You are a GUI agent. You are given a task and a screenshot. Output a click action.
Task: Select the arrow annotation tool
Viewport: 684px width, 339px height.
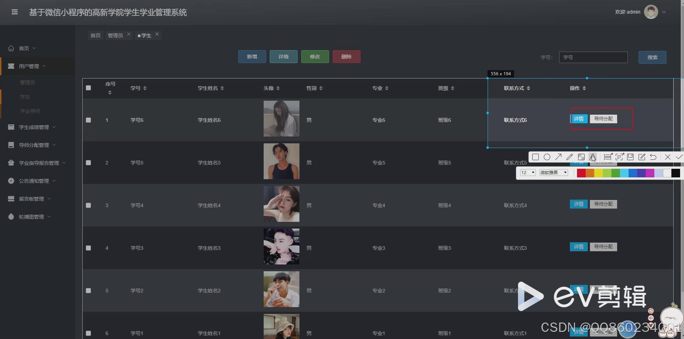click(x=558, y=157)
